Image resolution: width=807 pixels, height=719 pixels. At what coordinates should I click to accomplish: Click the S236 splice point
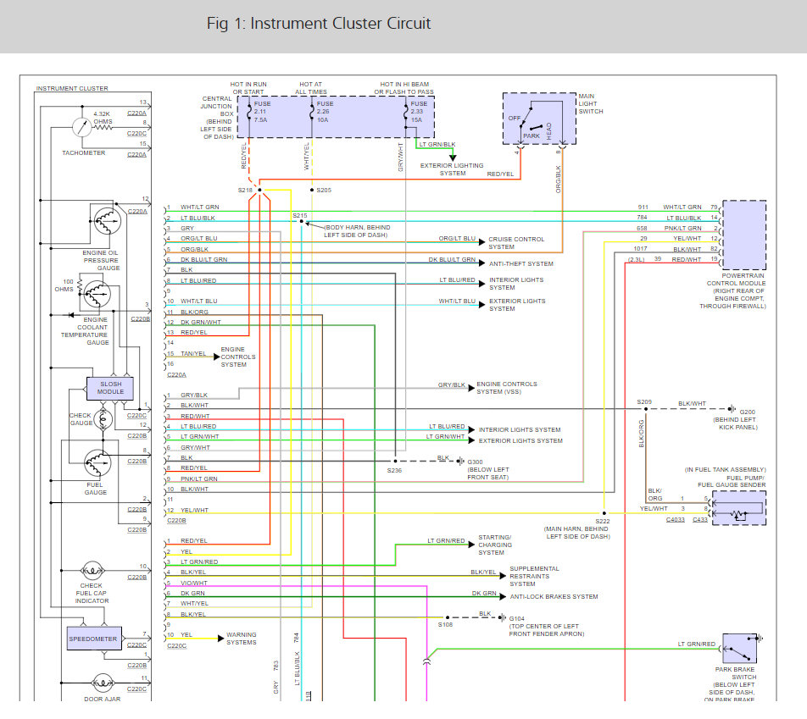pyautogui.click(x=395, y=462)
